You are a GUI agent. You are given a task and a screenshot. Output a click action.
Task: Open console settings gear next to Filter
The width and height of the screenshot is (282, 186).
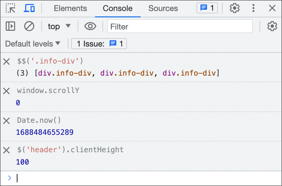(272, 26)
